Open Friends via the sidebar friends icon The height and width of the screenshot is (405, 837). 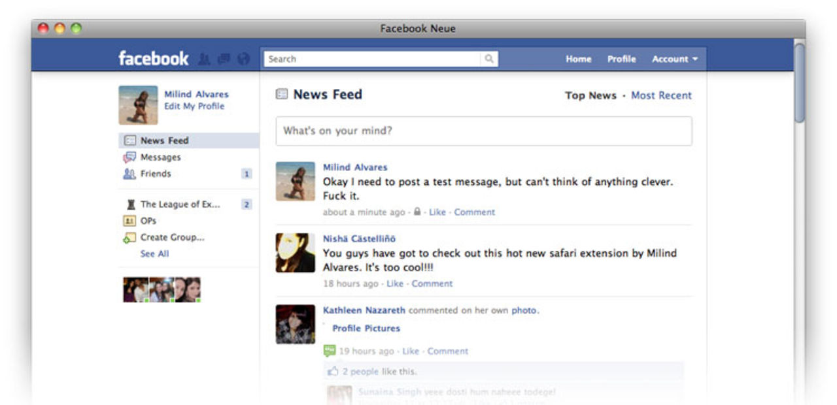(129, 174)
